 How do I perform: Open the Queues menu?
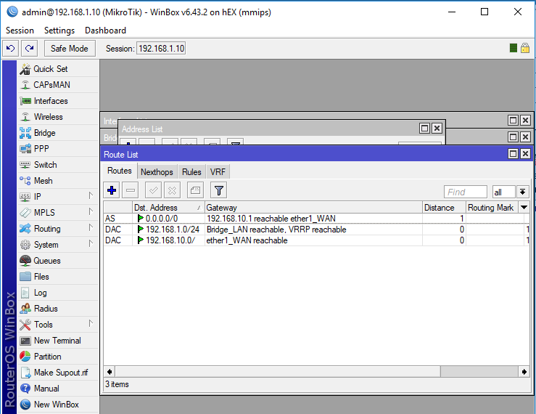pos(57,261)
